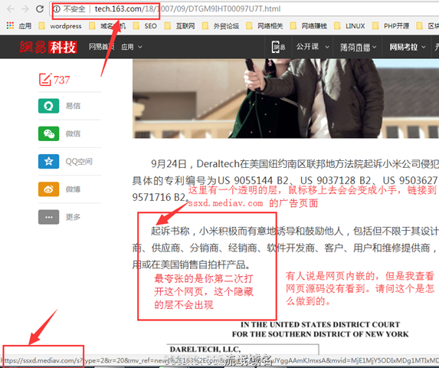439x368 pixels.
Task: Open the 不安全 site info icon
Action: [x=57, y=9]
